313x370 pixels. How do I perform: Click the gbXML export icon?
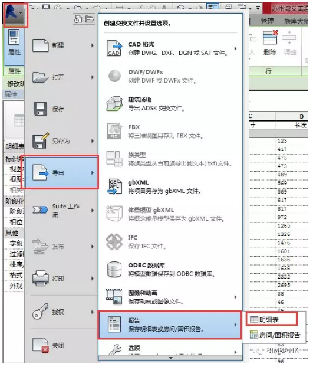click(114, 186)
